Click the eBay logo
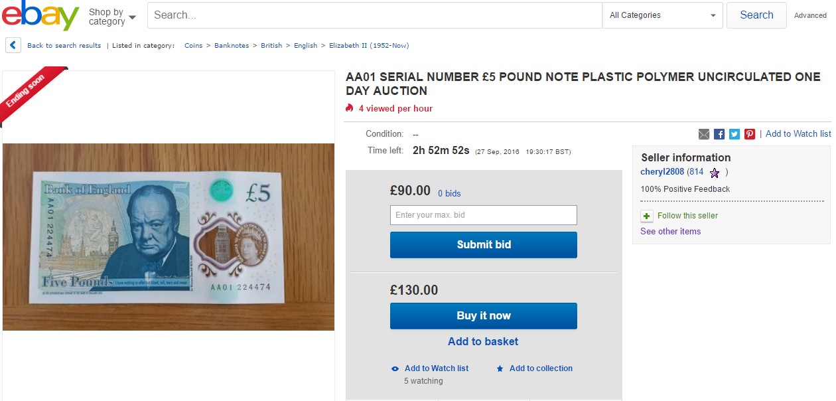 click(x=40, y=15)
